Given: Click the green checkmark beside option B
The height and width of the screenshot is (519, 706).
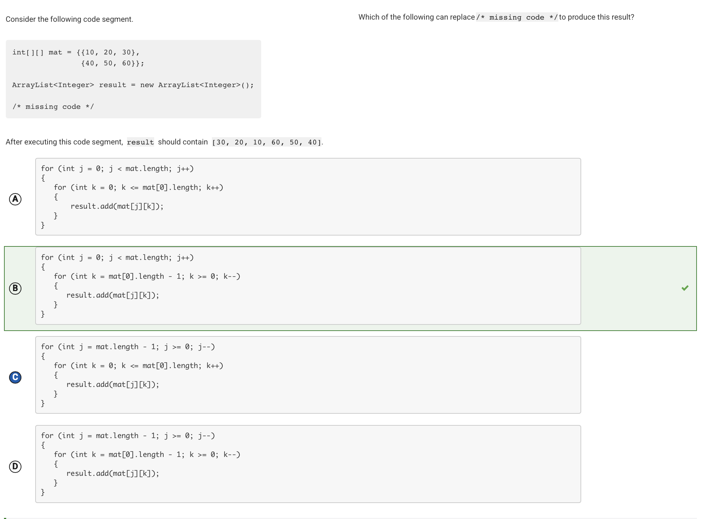Looking at the screenshot, I should (x=685, y=288).
